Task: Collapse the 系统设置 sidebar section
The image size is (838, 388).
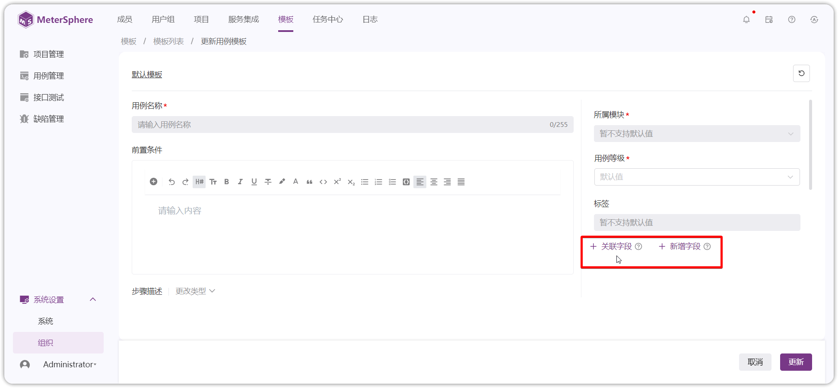Action: (x=93, y=300)
